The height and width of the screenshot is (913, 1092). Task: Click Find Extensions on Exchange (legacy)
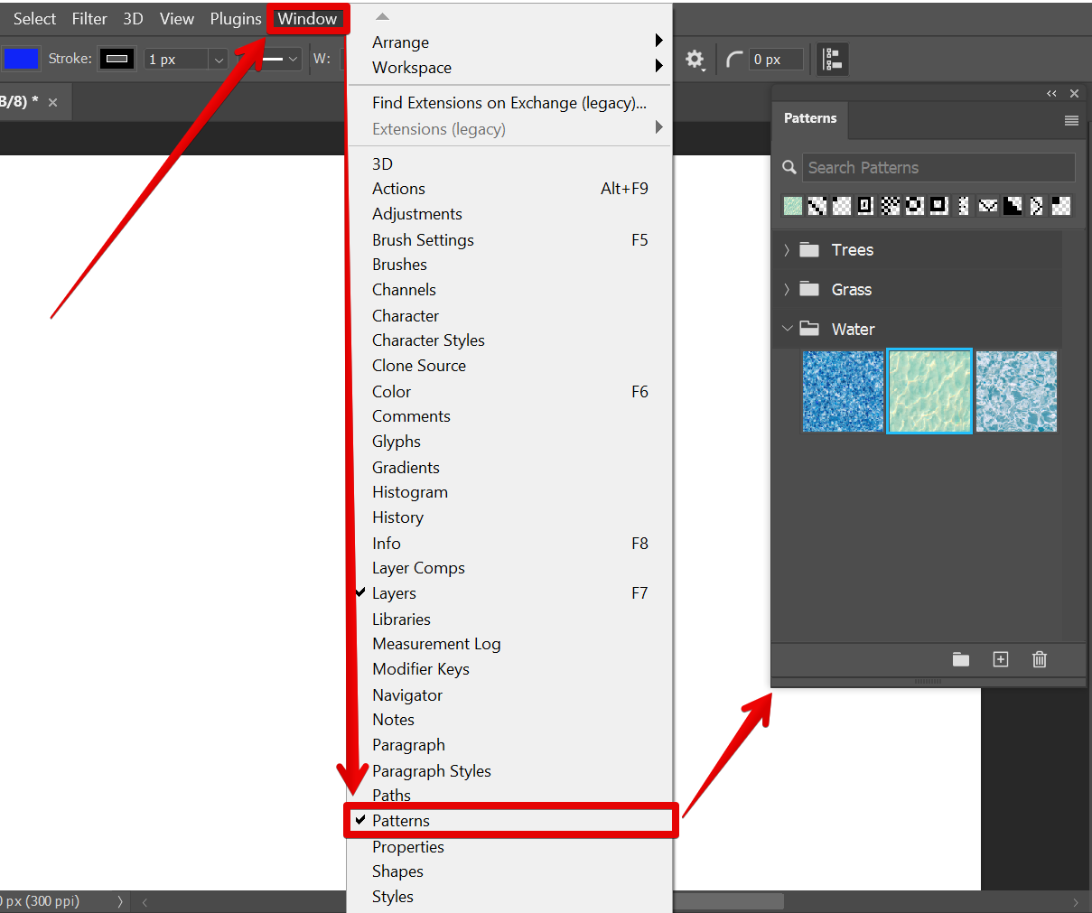(509, 103)
